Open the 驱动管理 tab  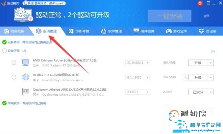[46, 31]
